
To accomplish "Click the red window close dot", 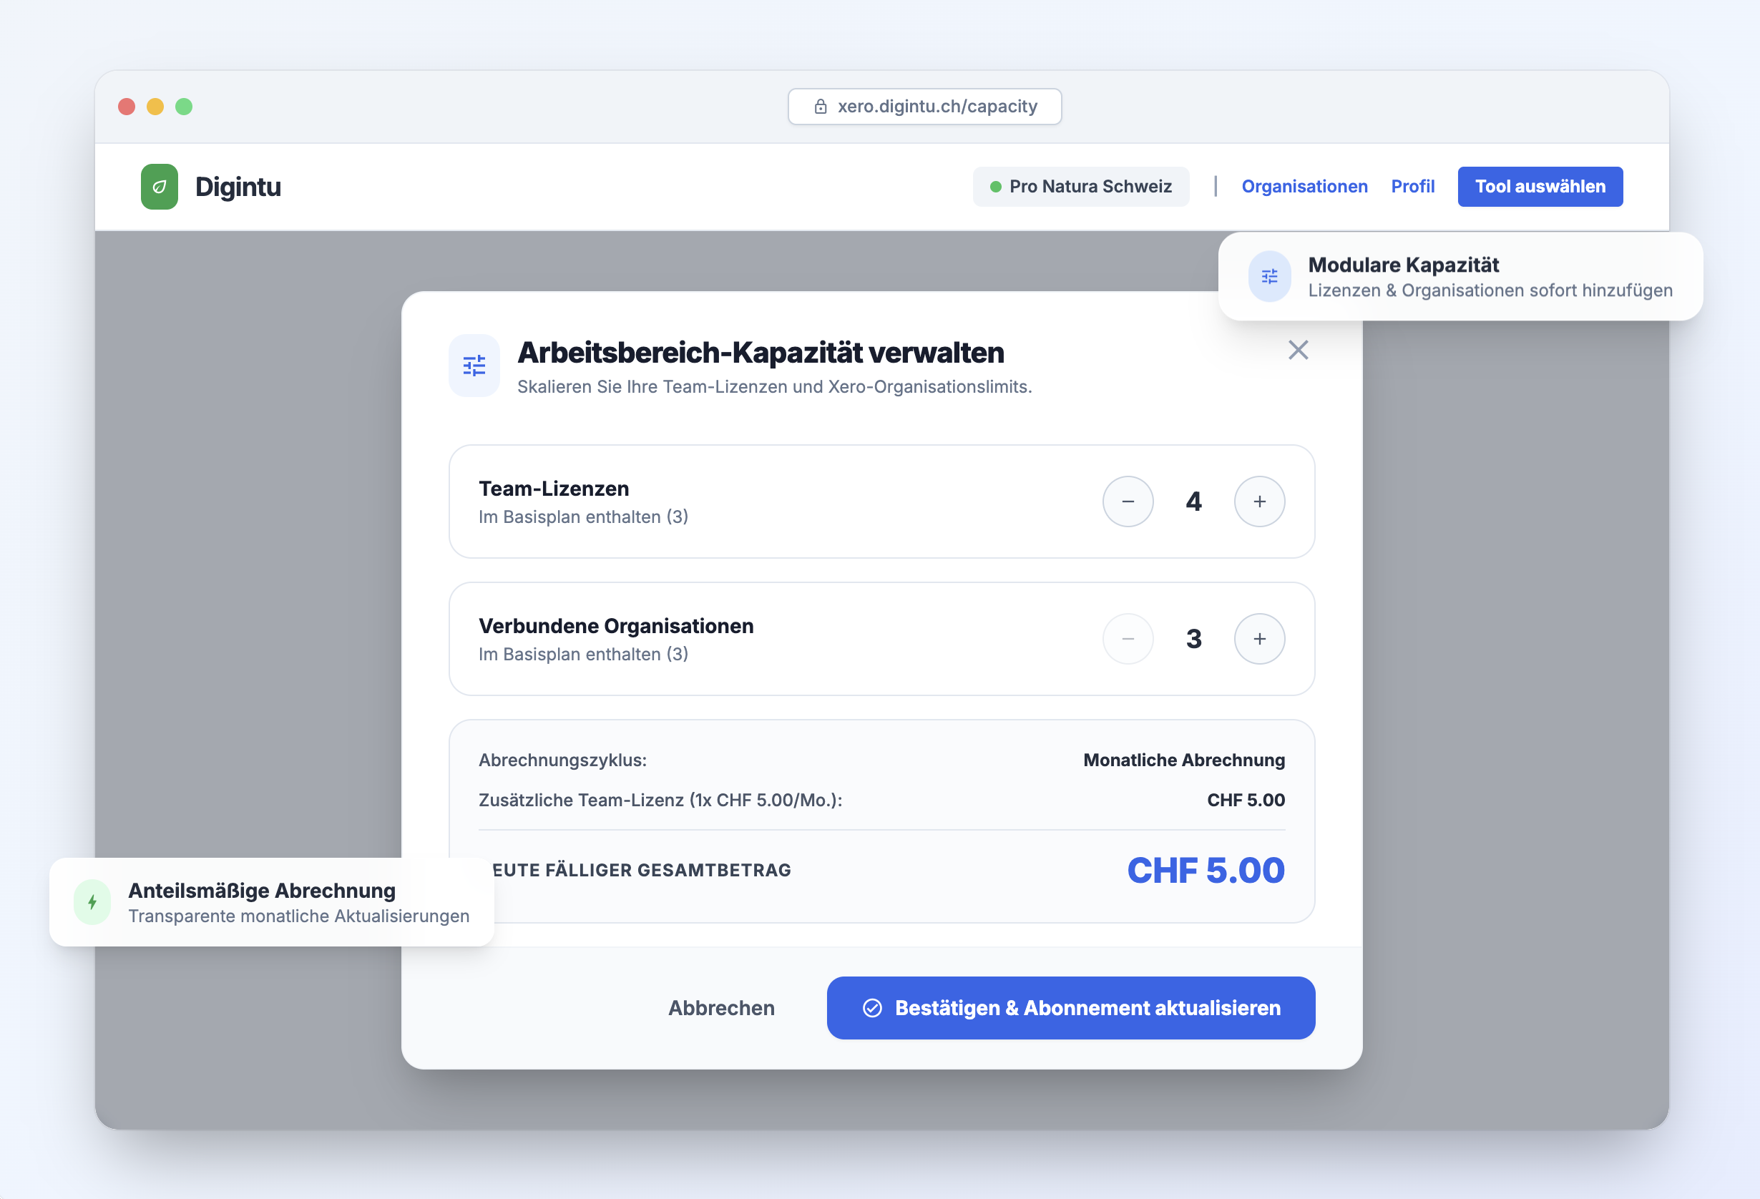I will [x=127, y=107].
